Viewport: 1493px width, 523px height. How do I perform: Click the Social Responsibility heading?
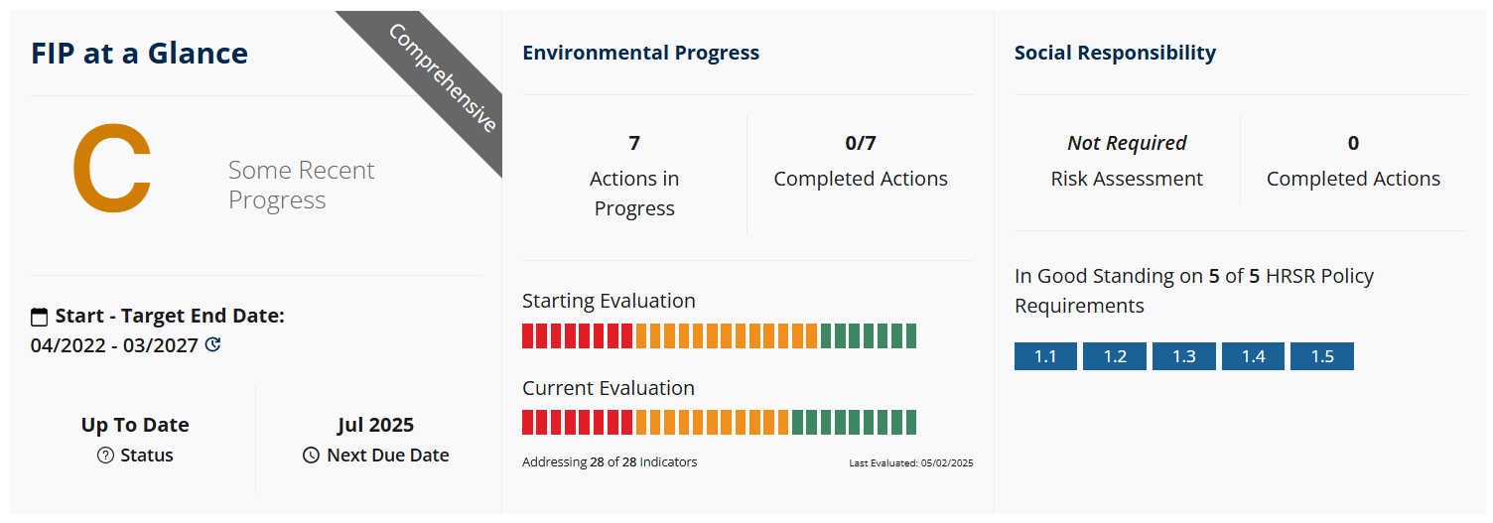coord(1115,53)
